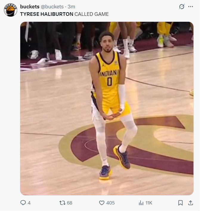Click the "buckets" display name
The height and width of the screenshot is (211, 200).
(30, 7)
